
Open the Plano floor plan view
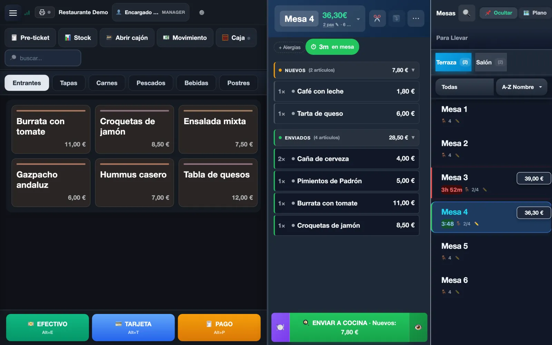535,13
